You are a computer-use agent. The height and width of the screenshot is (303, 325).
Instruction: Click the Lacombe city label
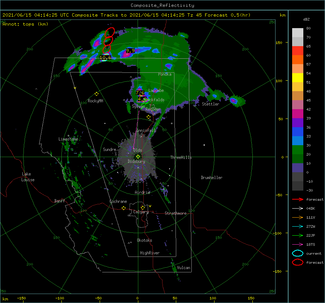(156, 90)
